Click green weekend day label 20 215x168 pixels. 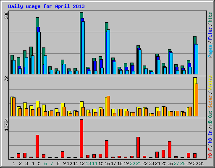pyautogui.click(x=132, y=163)
